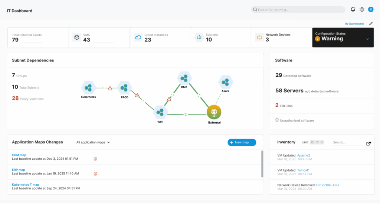Screen dimensions: 380x209
Task: Open settings gear icon
Action: (362, 9)
